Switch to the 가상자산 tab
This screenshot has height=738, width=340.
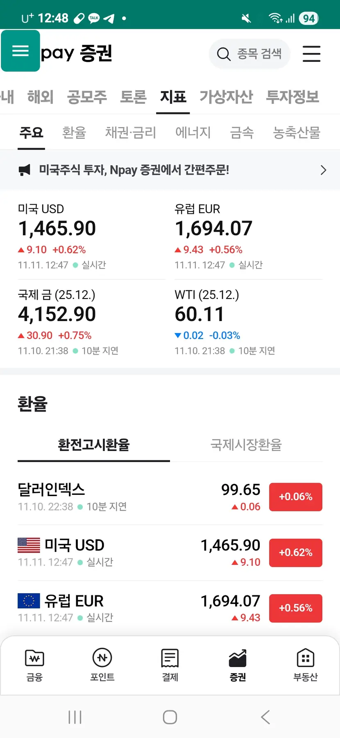[226, 97]
